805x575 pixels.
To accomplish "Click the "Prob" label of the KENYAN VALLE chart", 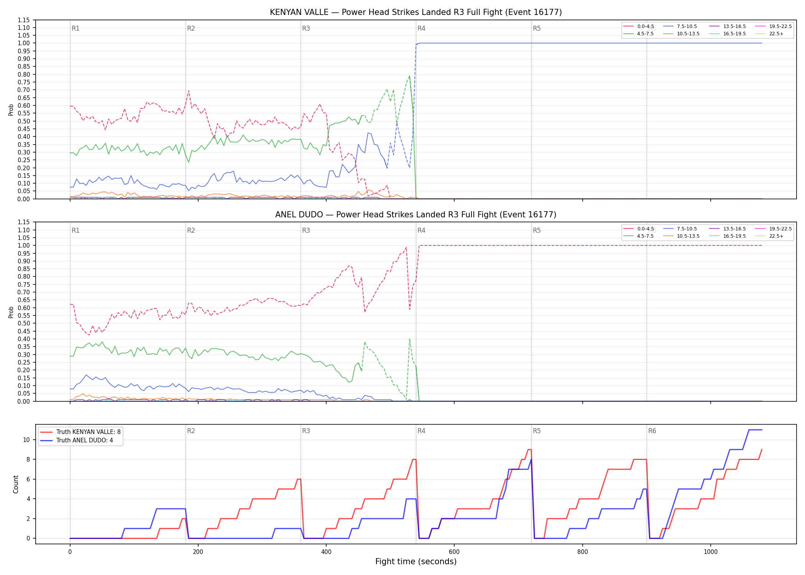I will pyautogui.click(x=11, y=110).
